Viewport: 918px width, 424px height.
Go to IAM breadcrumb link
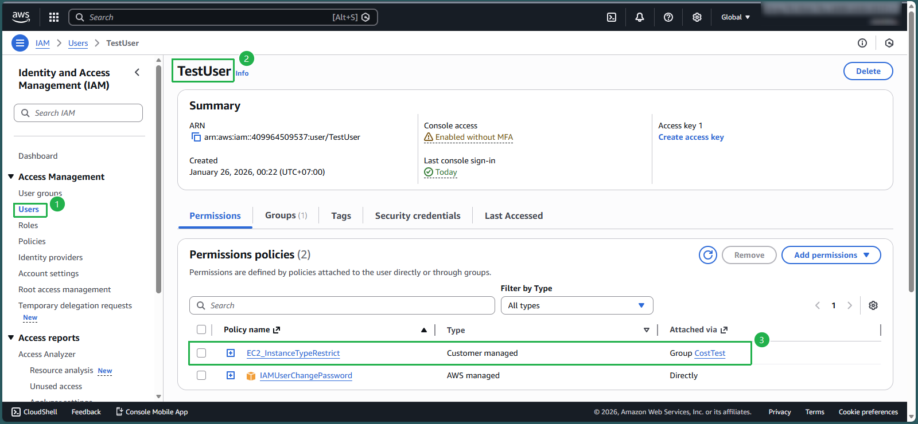42,43
